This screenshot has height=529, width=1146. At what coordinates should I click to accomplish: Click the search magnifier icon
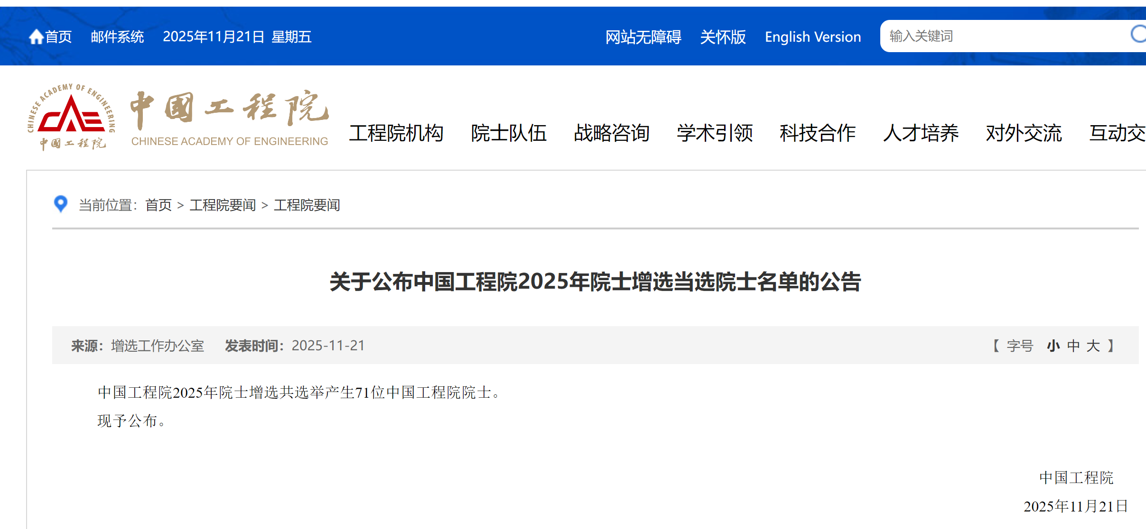click(1138, 35)
